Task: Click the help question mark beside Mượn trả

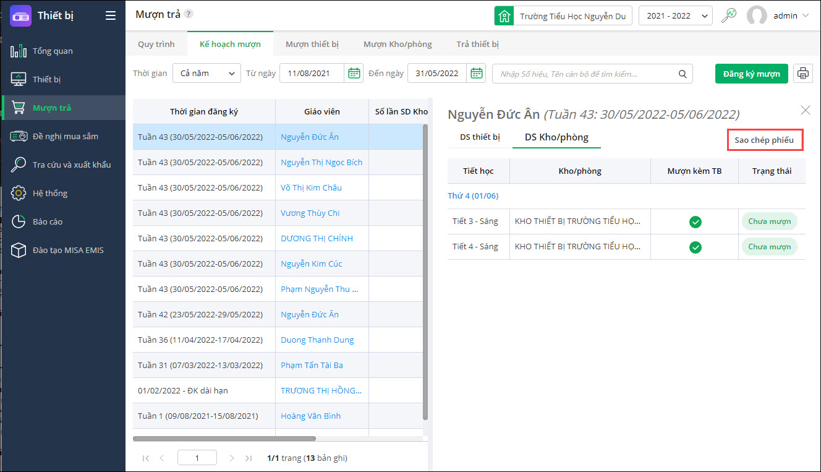Action: click(189, 14)
